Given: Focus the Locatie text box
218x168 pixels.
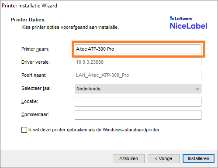Looking at the screenshot, I should tap(138, 102).
